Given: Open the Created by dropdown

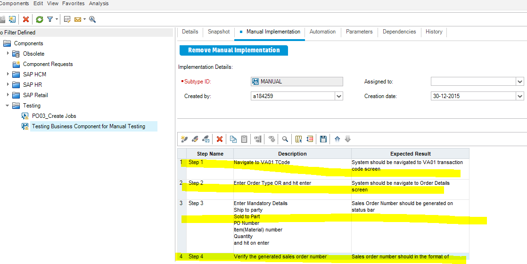Looking at the screenshot, I should pyautogui.click(x=339, y=96).
